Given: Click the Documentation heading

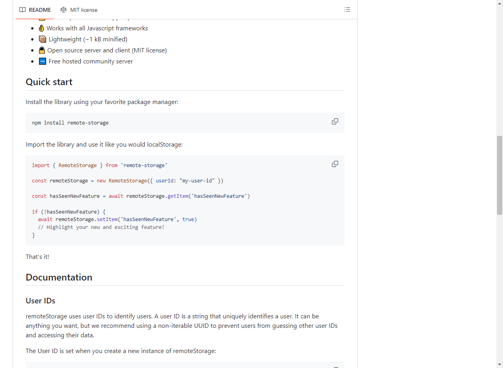Looking at the screenshot, I should [x=59, y=277].
